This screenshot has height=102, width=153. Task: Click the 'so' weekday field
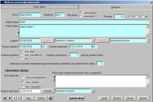pyautogui.click(x=44, y=47)
